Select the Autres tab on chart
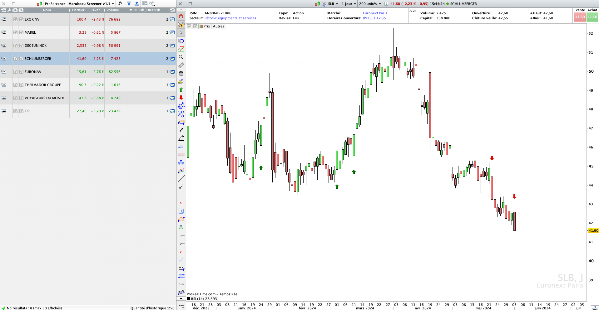Image resolution: width=599 pixels, height=310 pixels. click(218, 26)
